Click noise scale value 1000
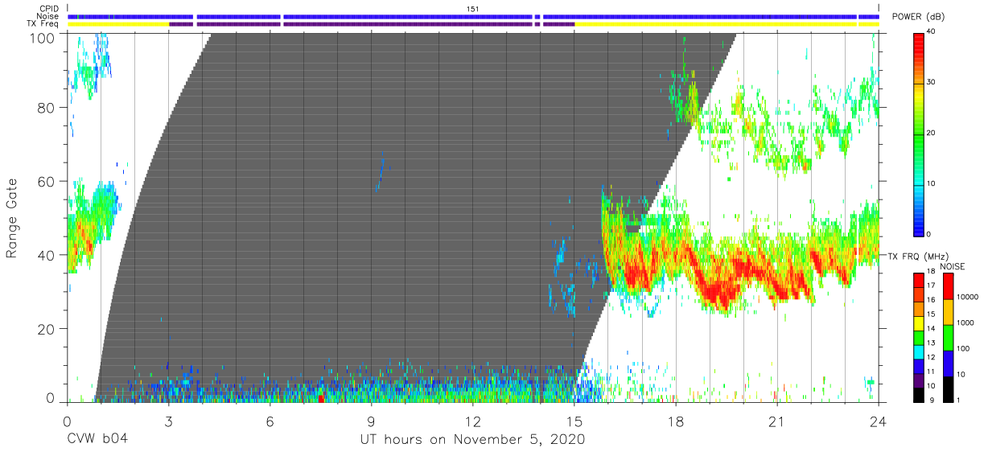 coord(965,322)
